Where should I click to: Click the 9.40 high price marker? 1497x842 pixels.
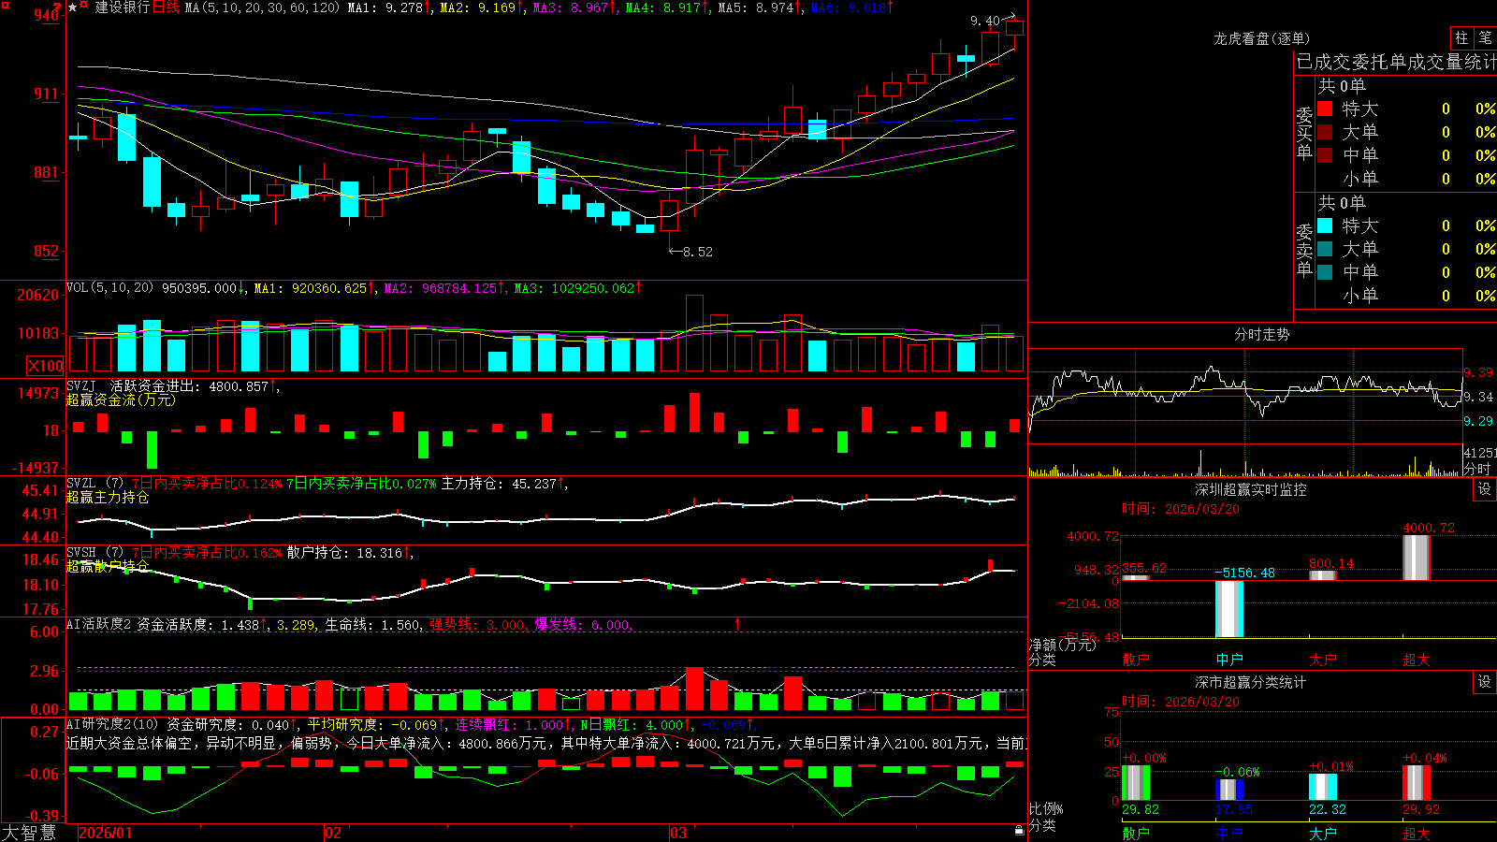[x=985, y=20]
